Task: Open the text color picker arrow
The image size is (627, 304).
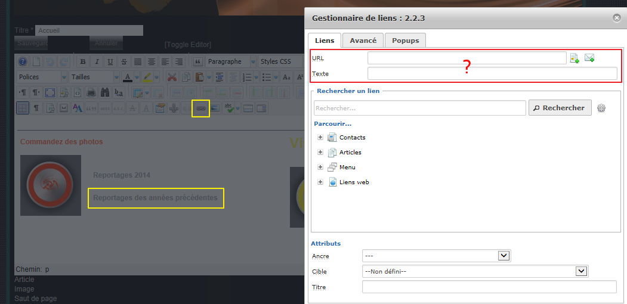Action: coord(136,77)
